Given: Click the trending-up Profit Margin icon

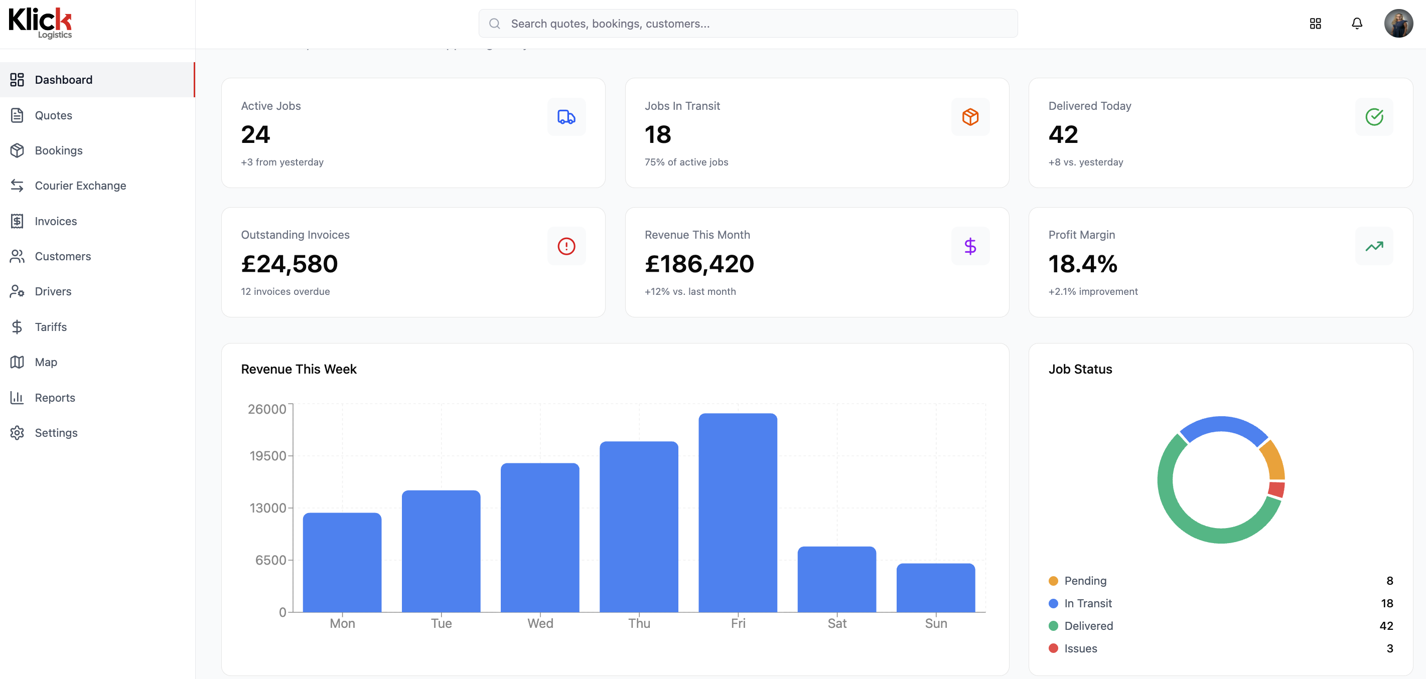Looking at the screenshot, I should point(1374,246).
